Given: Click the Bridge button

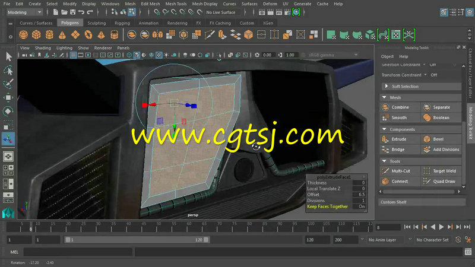Looking at the screenshot, I should pyautogui.click(x=400, y=150).
